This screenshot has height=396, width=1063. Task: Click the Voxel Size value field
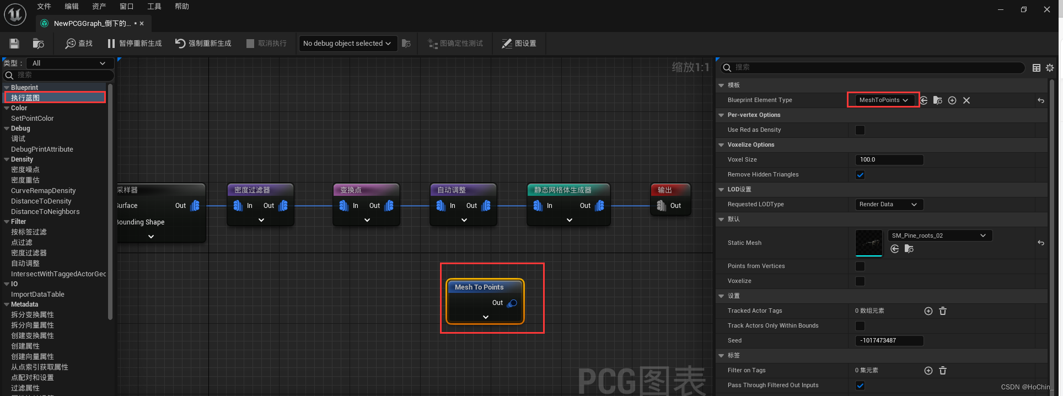[889, 160]
